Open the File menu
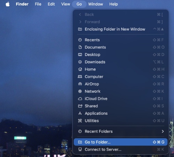The image size is (174, 157). tap(38, 4)
